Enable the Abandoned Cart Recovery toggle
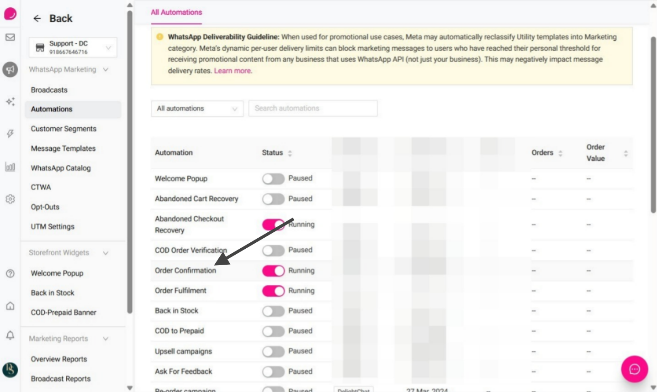 (273, 199)
